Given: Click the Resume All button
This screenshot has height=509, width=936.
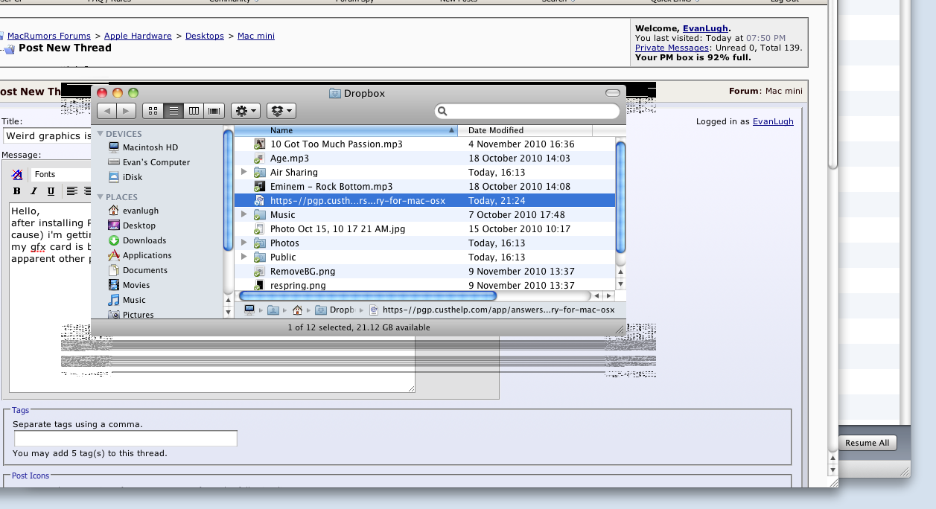Looking at the screenshot, I should [x=867, y=443].
